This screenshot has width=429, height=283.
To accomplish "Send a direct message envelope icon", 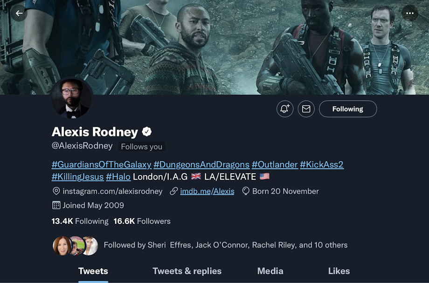I will coord(306,109).
